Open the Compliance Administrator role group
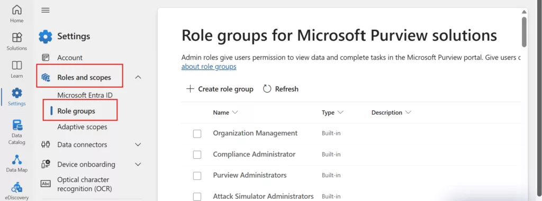Screen dimensions: 542x201 pos(254,154)
